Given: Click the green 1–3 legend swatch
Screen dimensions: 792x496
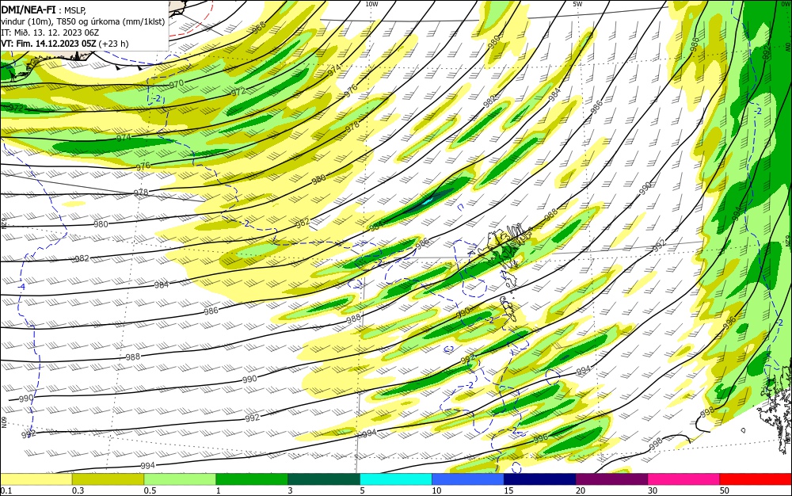Looking at the screenshot, I should 252,479.
